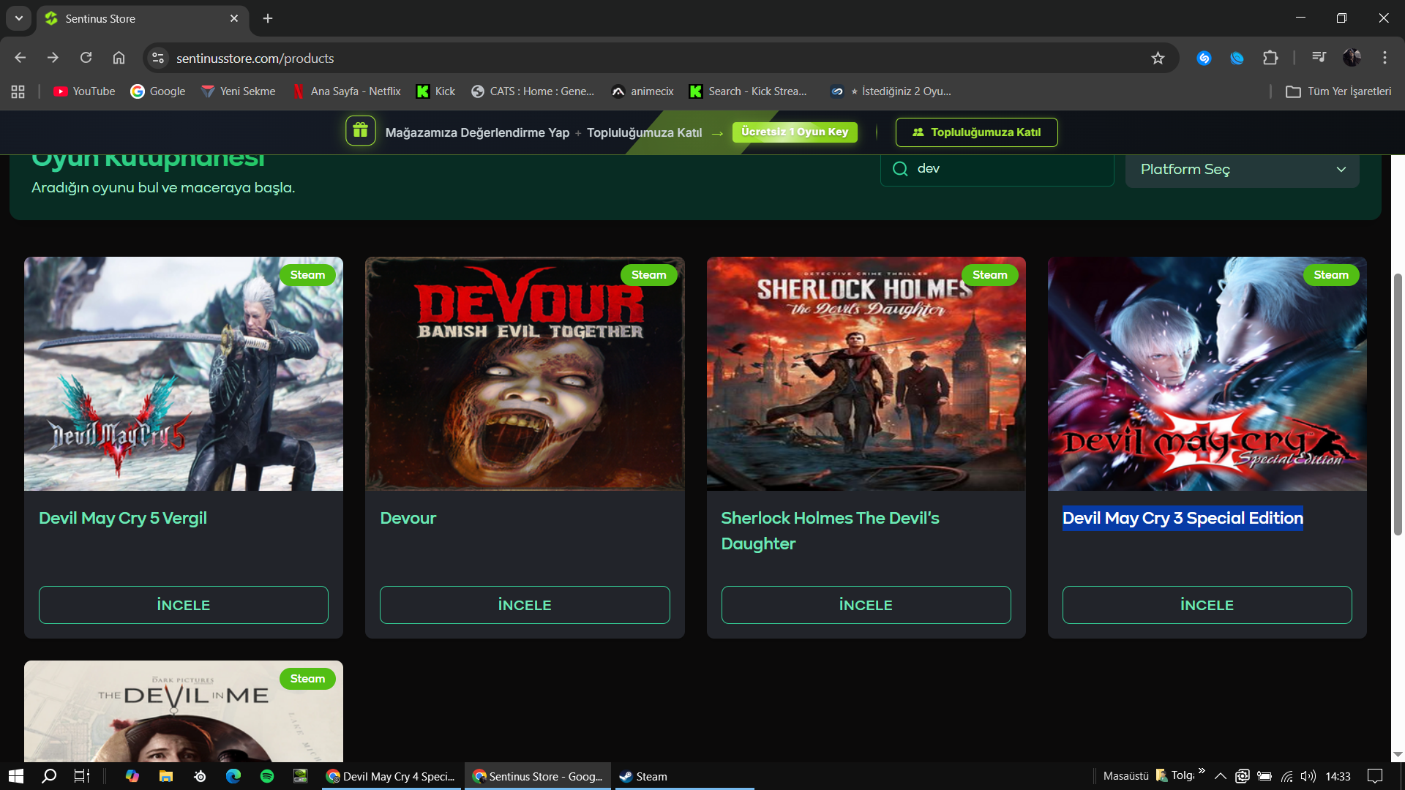Screen dimensions: 1405x790
Task: Open the İstediğiniz 2 Oyu... bookmark
Action: (x=891, y=91)
